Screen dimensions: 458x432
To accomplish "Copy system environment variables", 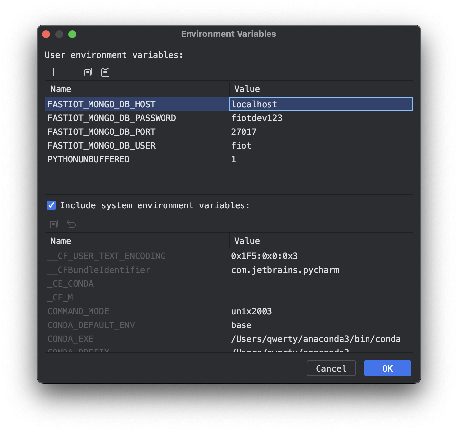I will coord(54,224).
